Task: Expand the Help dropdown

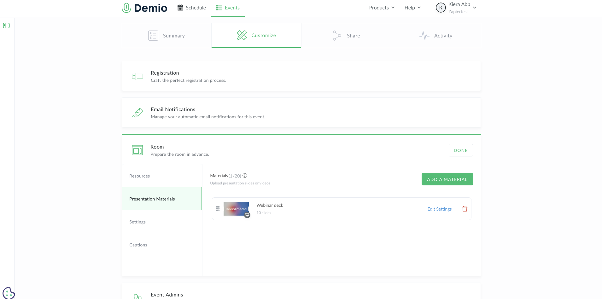Action: click(x=412, y=8)
